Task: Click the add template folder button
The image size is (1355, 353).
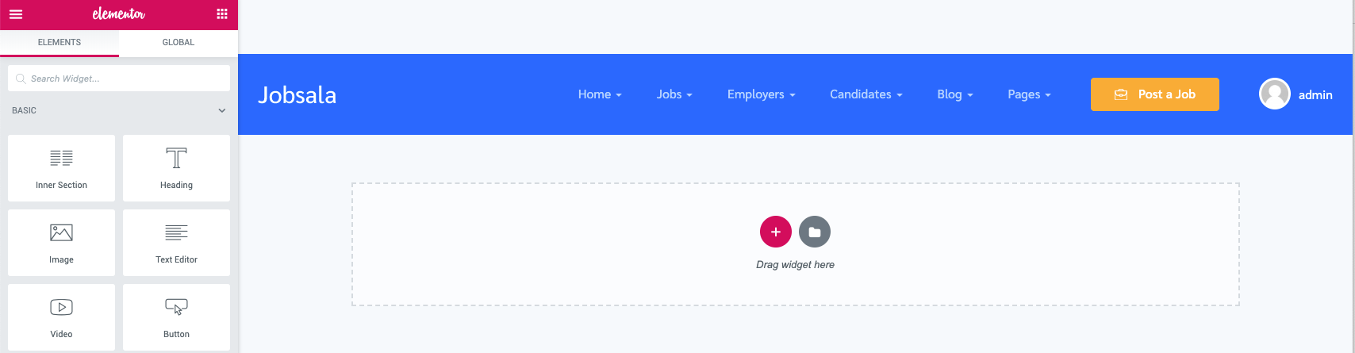Action: (x=814, y=232)
